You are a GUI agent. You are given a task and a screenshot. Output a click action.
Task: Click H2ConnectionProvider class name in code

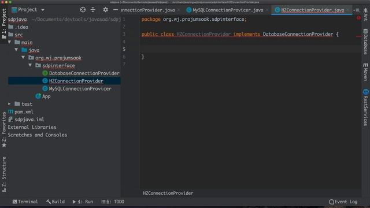tap(203, 34)
